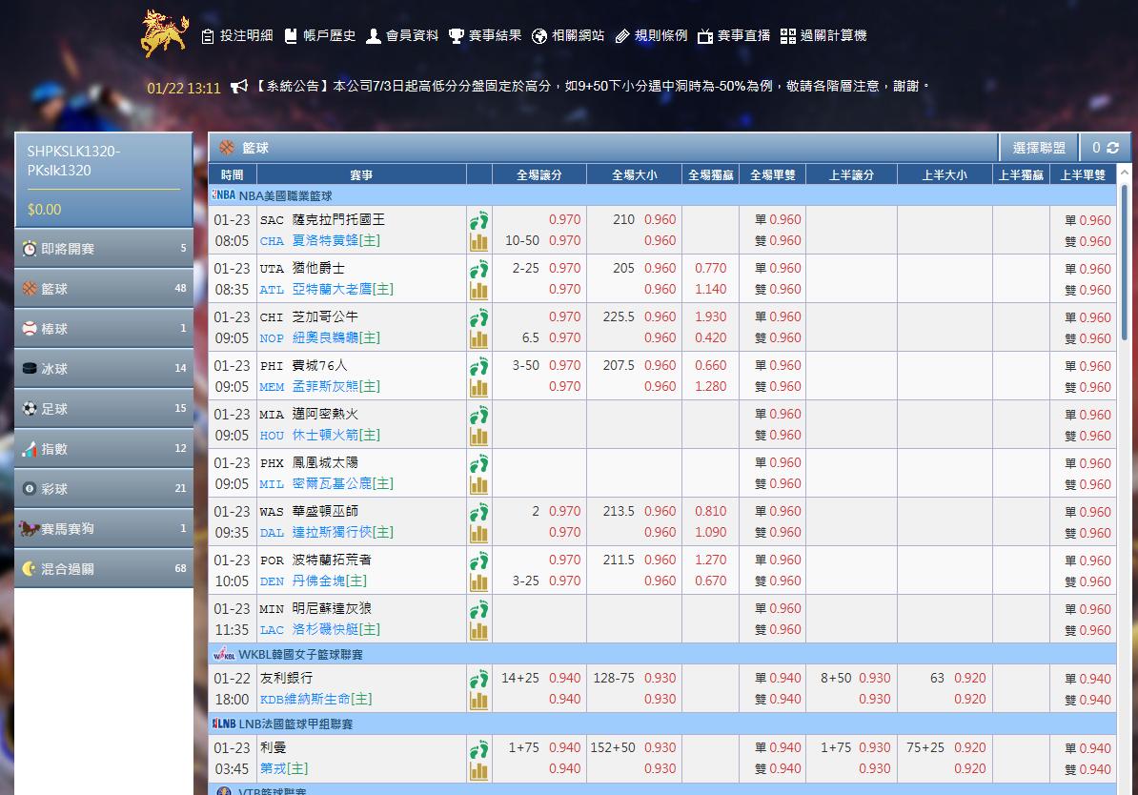Click 夏洛特黃蜂[主] team name link
This screenshot has width=1138, height=795.
point(336,240)
